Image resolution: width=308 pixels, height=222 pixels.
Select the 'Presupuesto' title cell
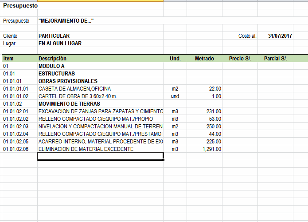coord(20,5)
